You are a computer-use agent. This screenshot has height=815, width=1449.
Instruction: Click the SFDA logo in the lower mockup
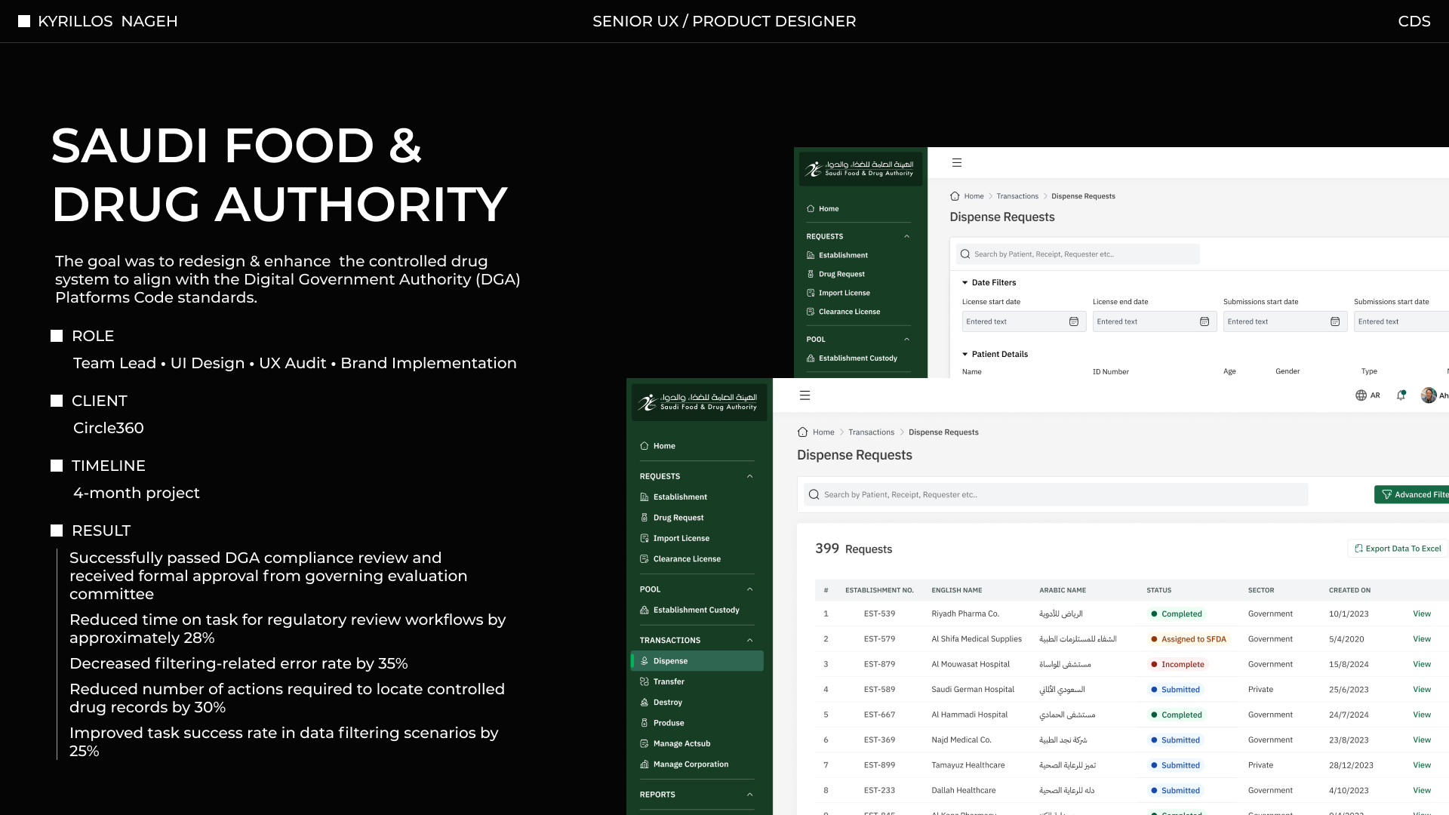click(x=699, y=402)
